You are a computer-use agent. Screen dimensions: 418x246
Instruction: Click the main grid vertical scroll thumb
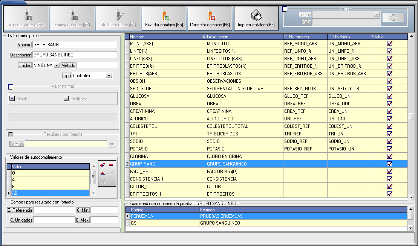411,117
